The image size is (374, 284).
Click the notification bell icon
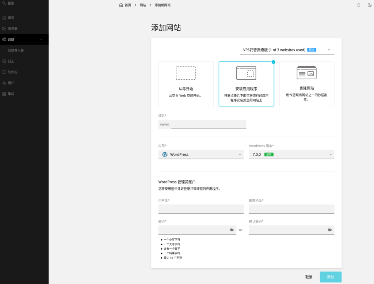[x=359, y=5]
